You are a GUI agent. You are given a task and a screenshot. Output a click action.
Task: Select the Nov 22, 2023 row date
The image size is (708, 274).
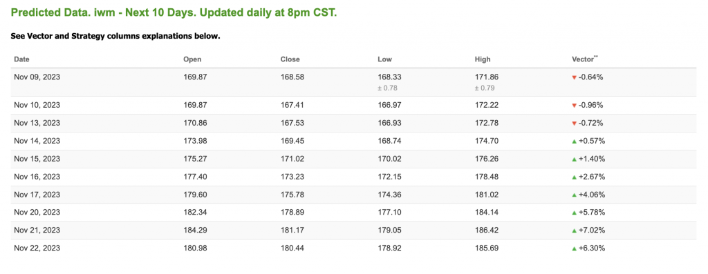pyautogui.click(x=37, y=248)
